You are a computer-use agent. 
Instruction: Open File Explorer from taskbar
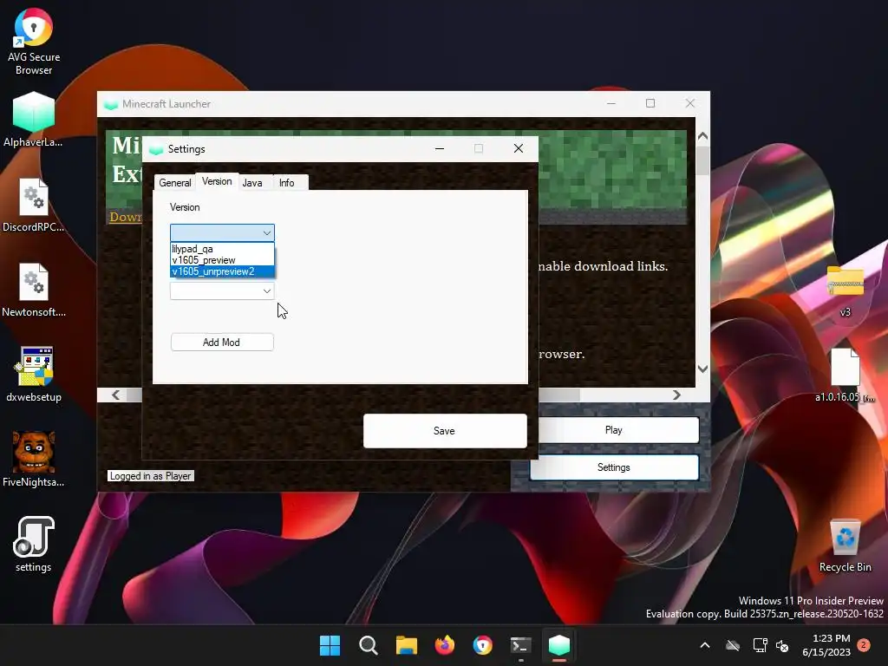[406, 645]
